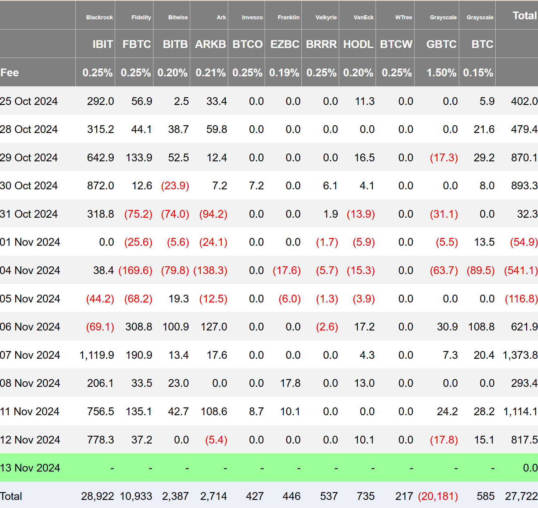Click BTC value 108.8 on 06 Nov
Screen dimensions: 538x508
pyautogui.click(x=481, y=327)
